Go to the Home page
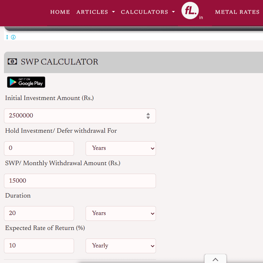 click(x=60, y=12)
